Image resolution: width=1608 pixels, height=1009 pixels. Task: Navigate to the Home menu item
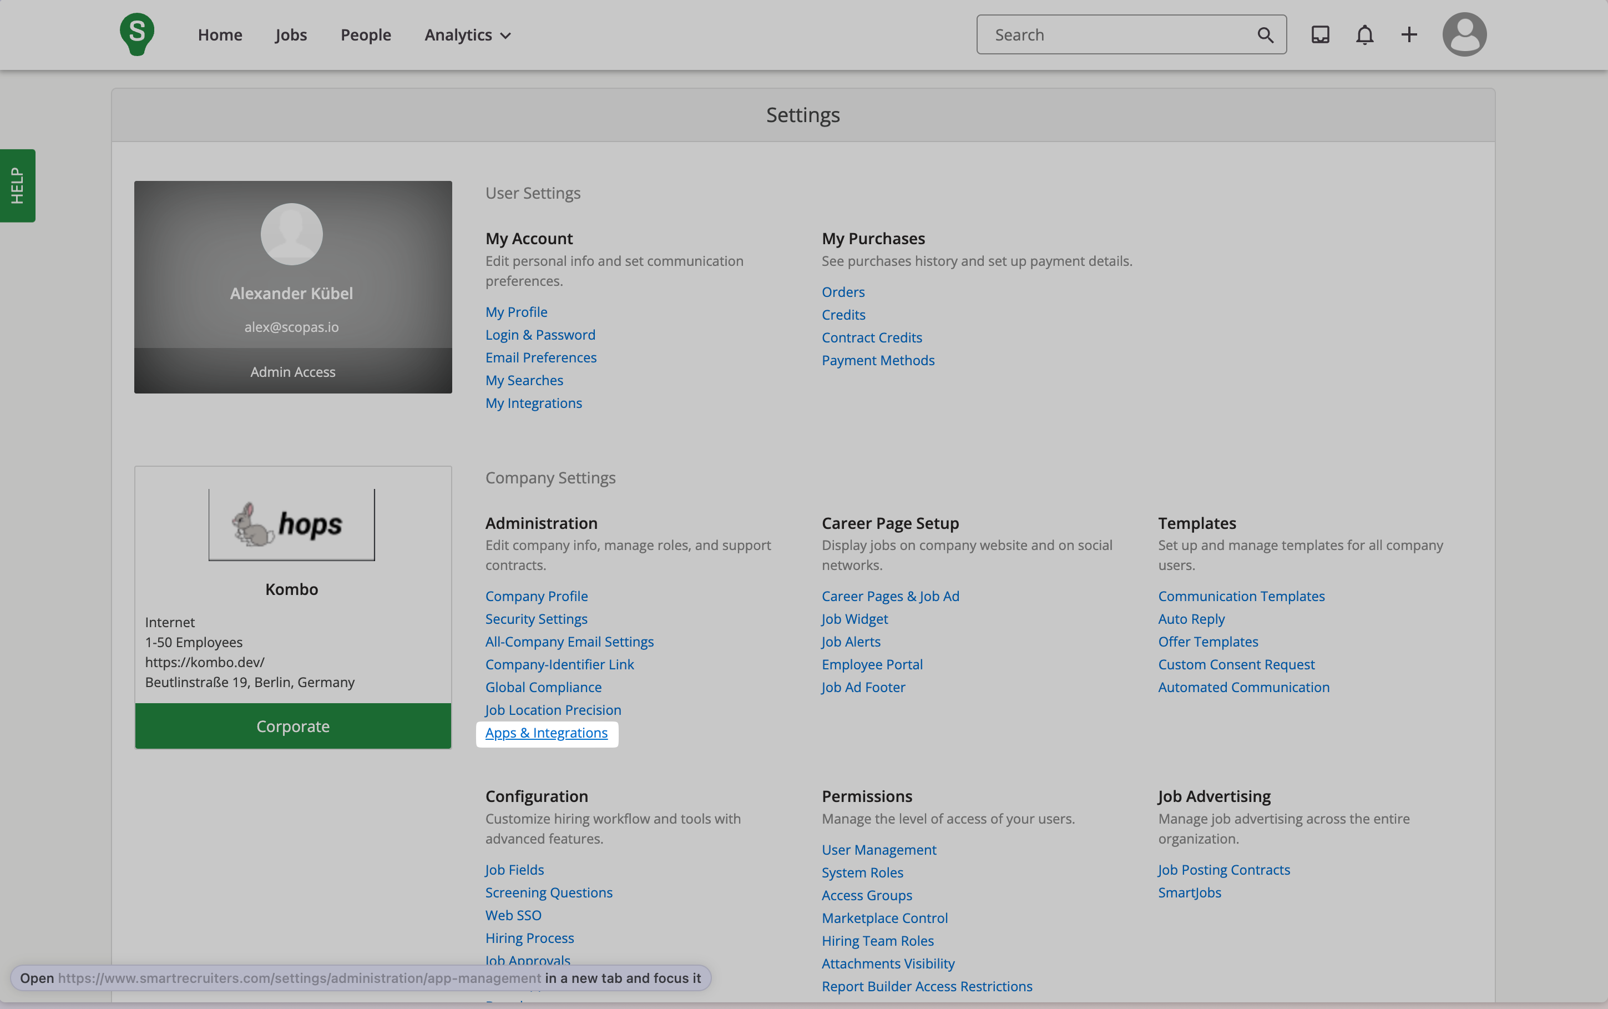[x=219, y=35]
